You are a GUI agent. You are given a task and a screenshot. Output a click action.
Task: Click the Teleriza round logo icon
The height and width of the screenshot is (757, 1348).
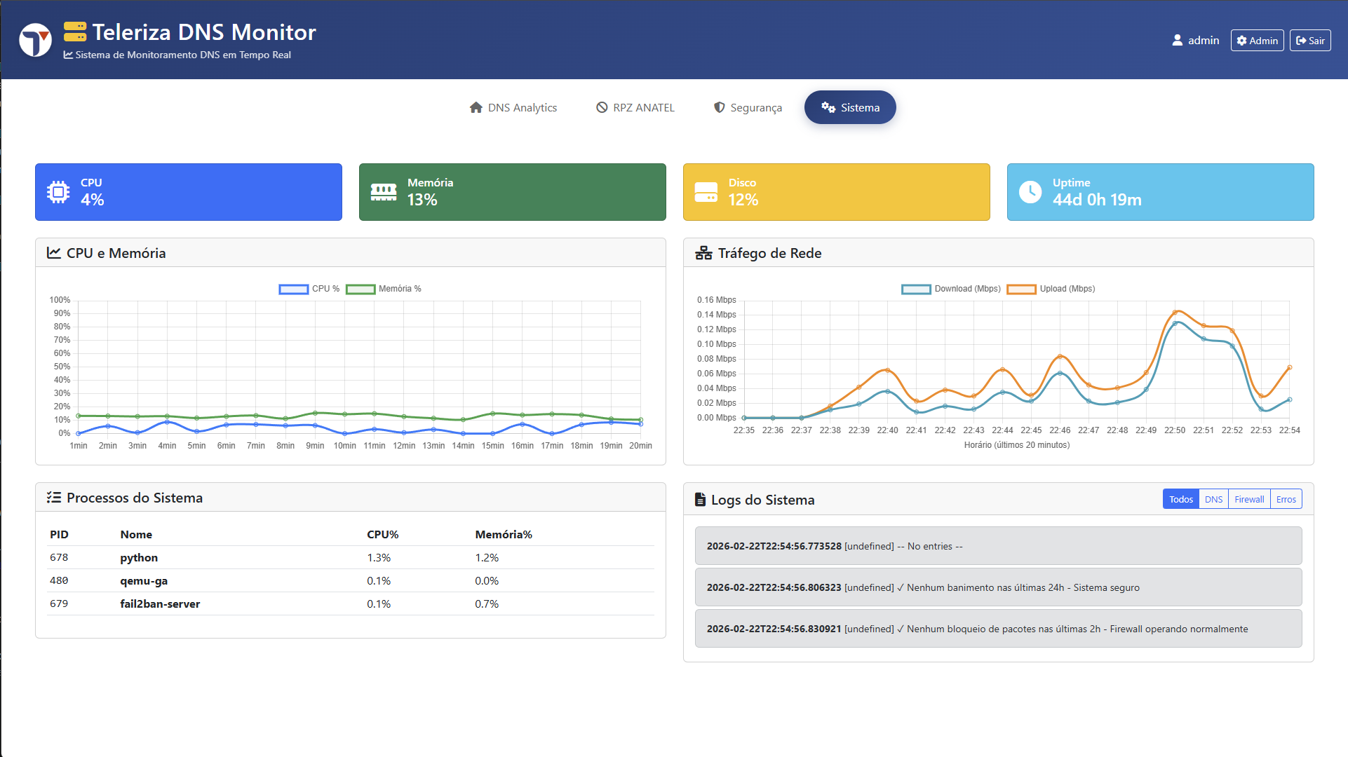point(35,40)
